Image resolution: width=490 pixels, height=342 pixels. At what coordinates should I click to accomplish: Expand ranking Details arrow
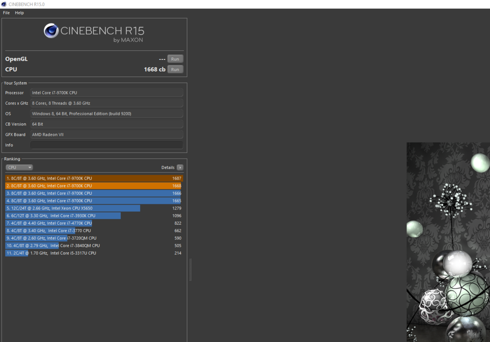click(x=180, y=167)
